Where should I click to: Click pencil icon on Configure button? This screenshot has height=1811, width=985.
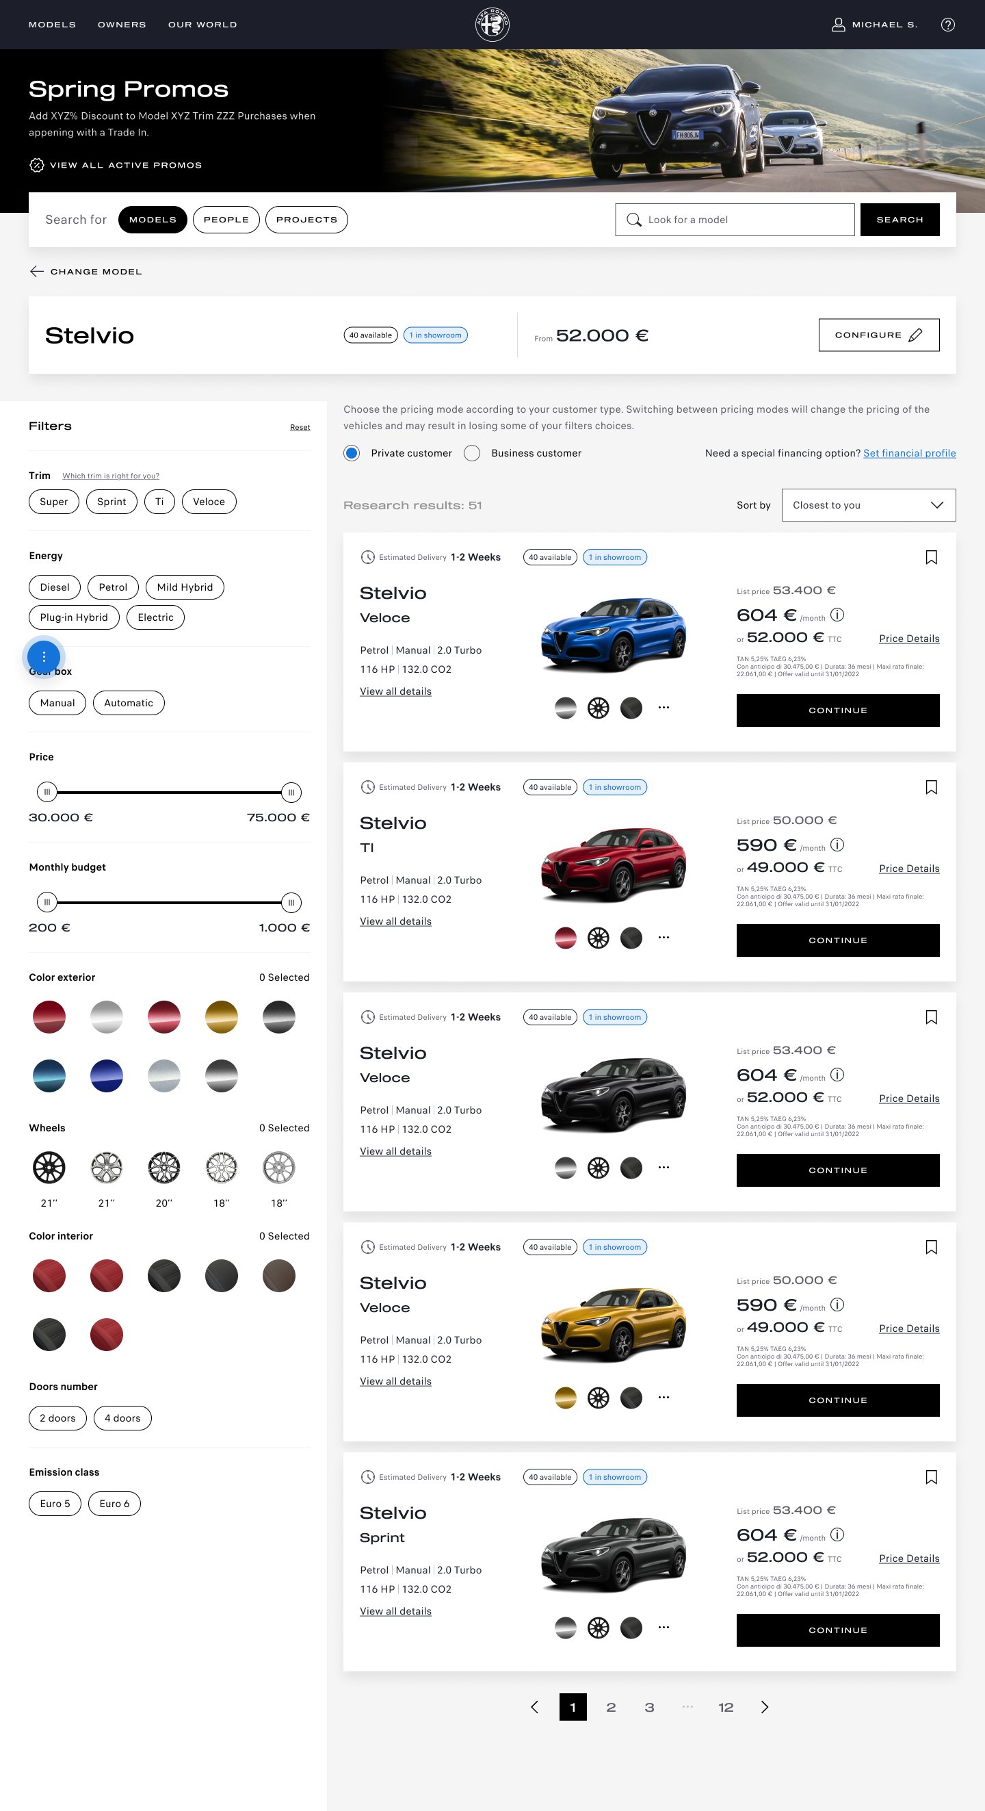(915, 335)
